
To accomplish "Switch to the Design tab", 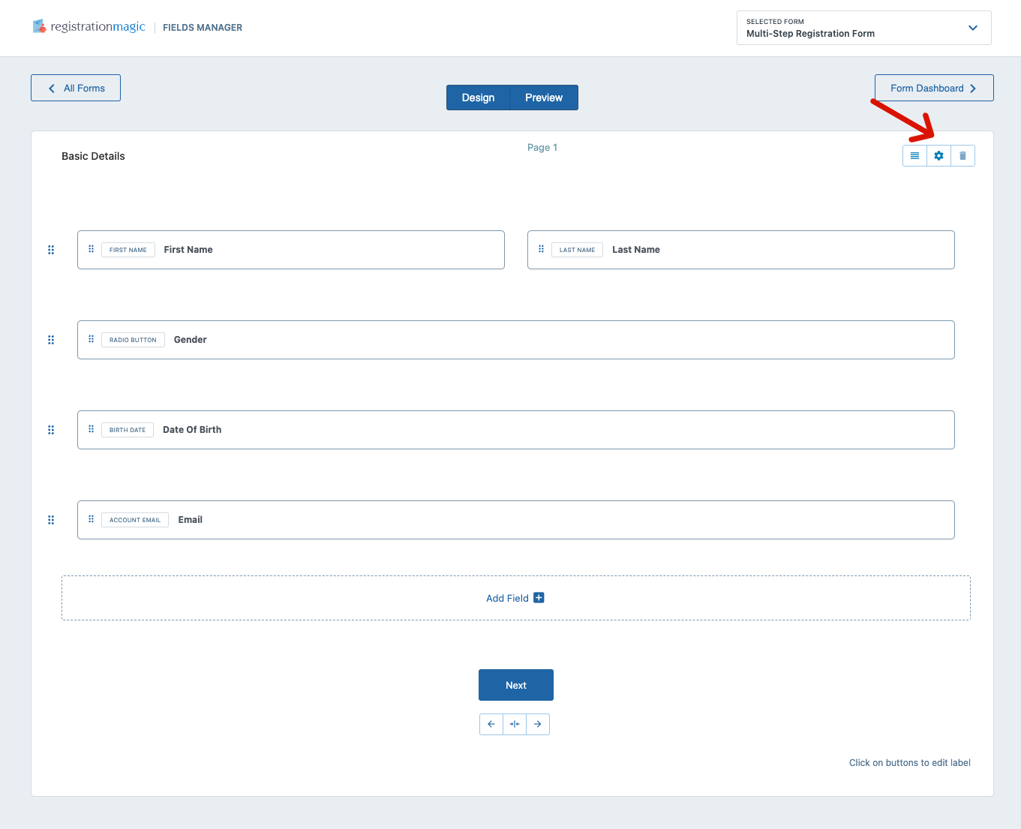I will coord(478,97).
